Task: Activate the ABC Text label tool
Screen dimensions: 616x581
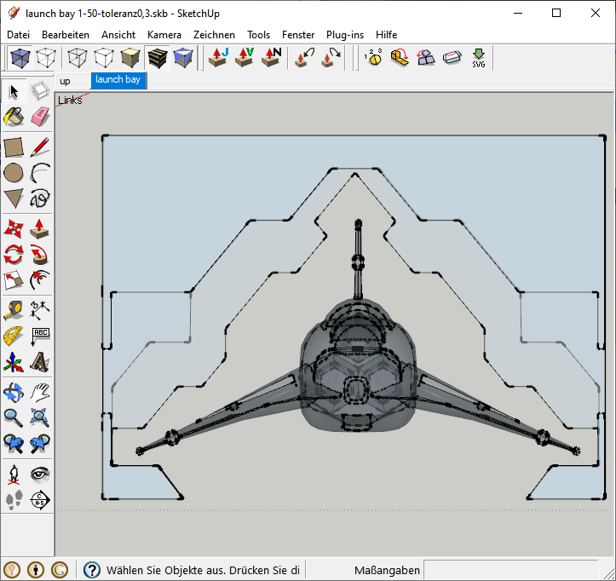Action: [40, 336]
